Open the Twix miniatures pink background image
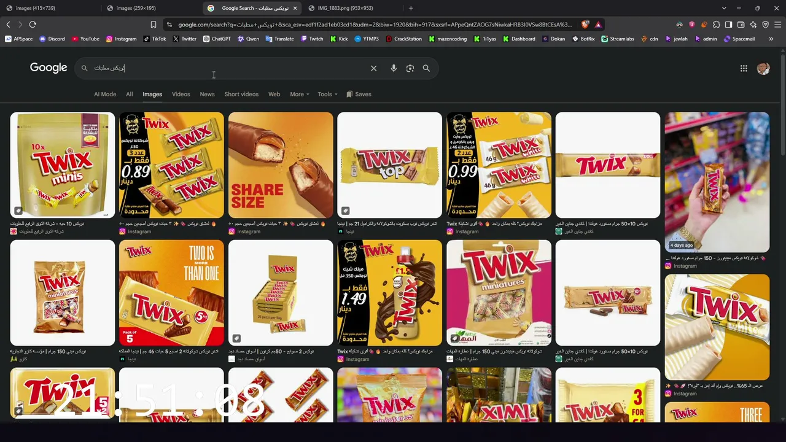The image size is (786, 442). pos(499,293)
